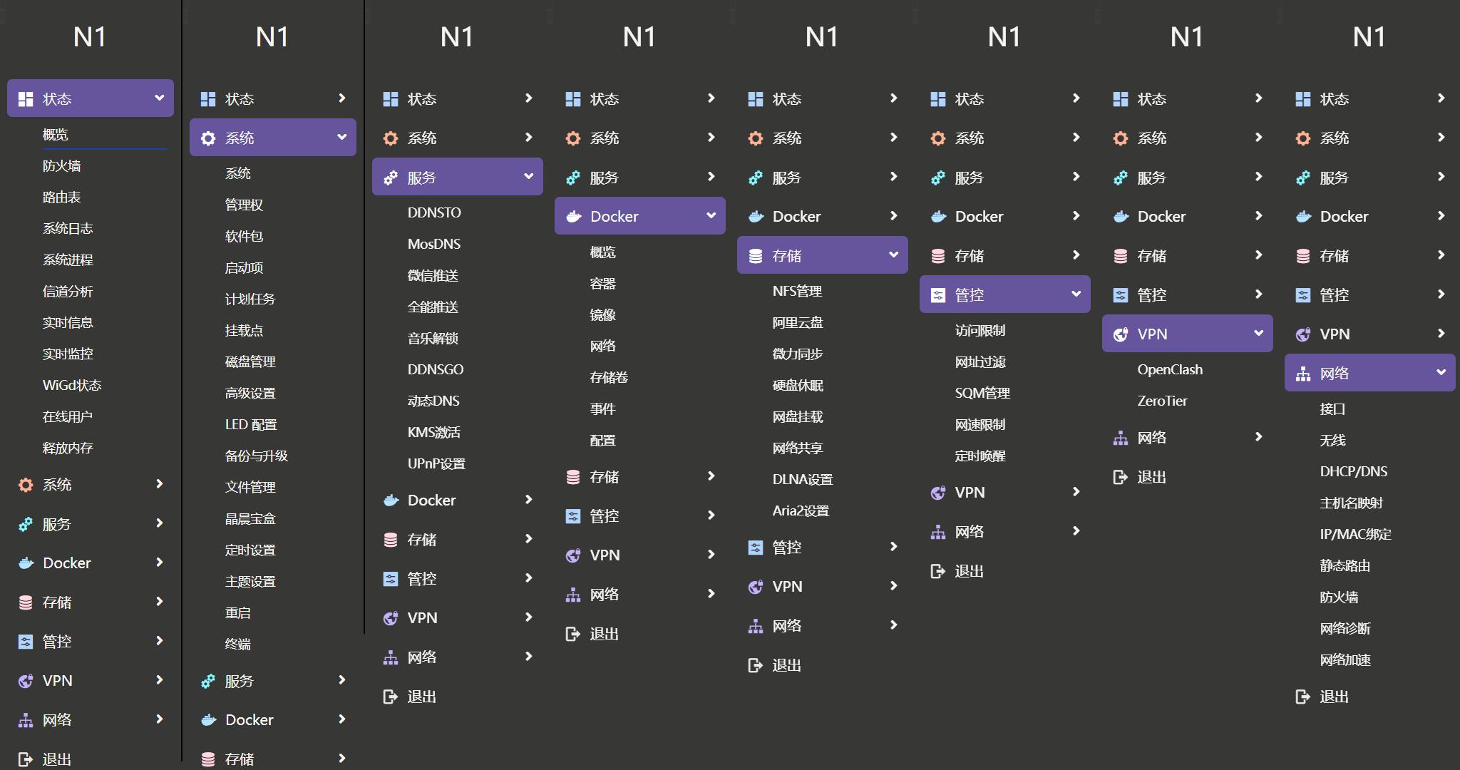Expand 管控 arrow in the VPN-expanded panel

coord(1259,294)
